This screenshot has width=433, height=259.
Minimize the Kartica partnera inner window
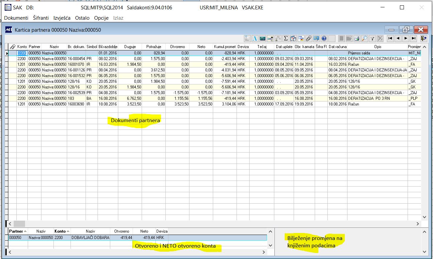click(392, 30)
